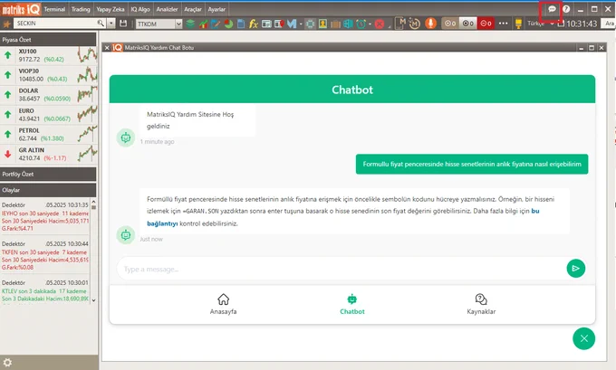Viewport: 616px width, 370px height.
Task: Collapse the Olaylar panel header
Action: click(48, 190)
